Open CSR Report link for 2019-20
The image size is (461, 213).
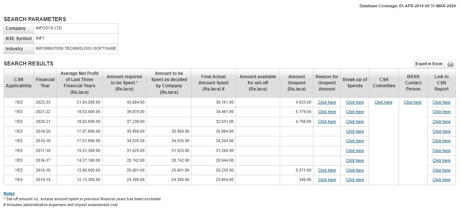441,132
